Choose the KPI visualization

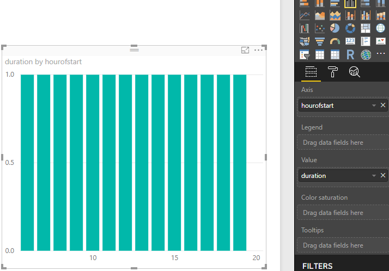click(x=381, y=41)
